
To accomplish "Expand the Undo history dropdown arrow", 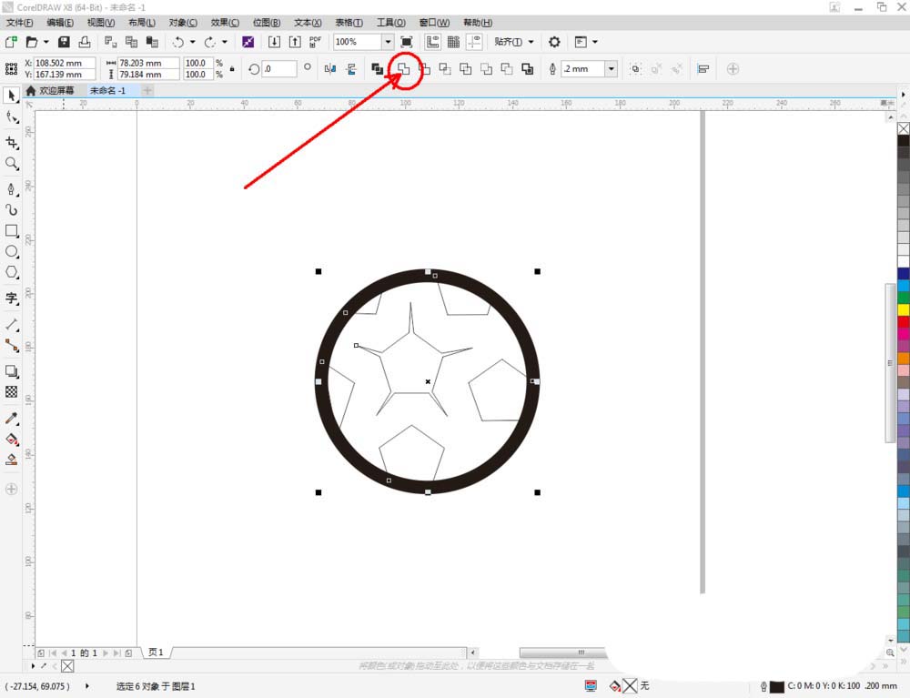I will [193, 42].
